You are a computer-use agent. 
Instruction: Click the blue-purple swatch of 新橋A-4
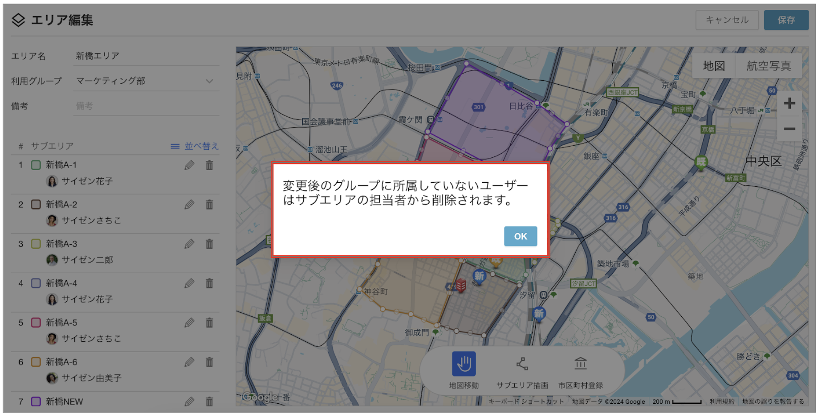36,283
